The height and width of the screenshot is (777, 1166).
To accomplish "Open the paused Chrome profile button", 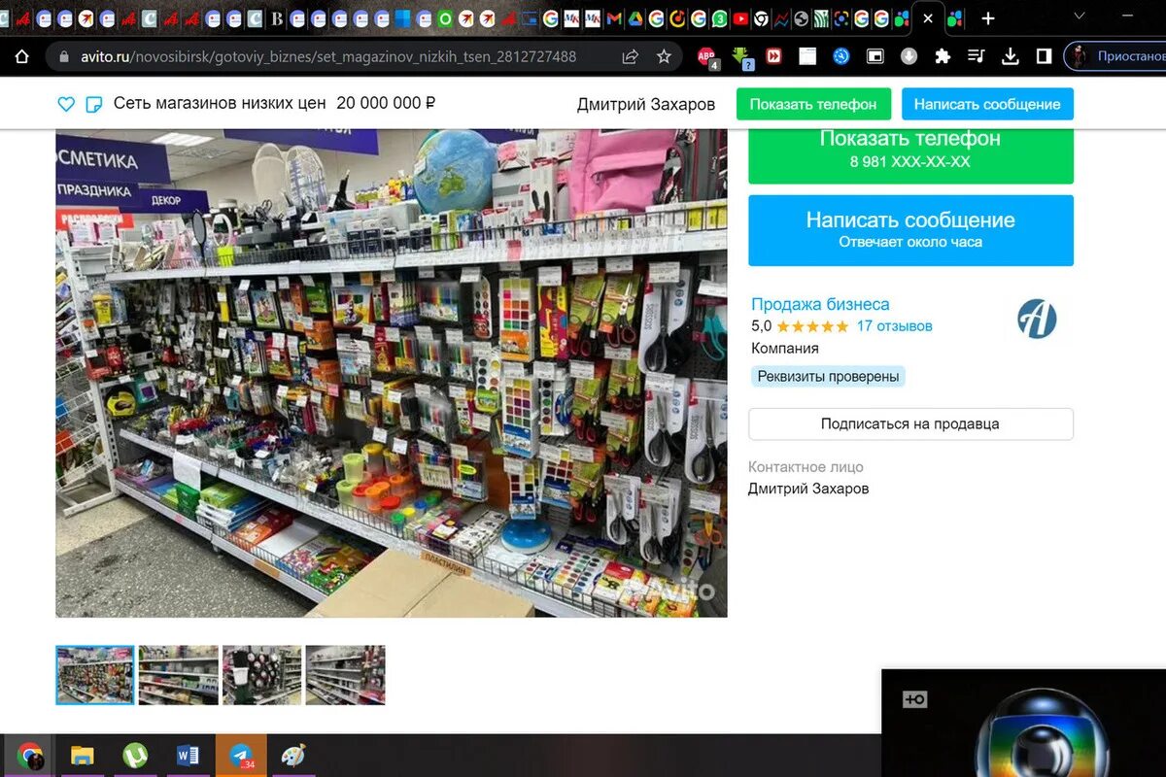I will point(1115,56).
